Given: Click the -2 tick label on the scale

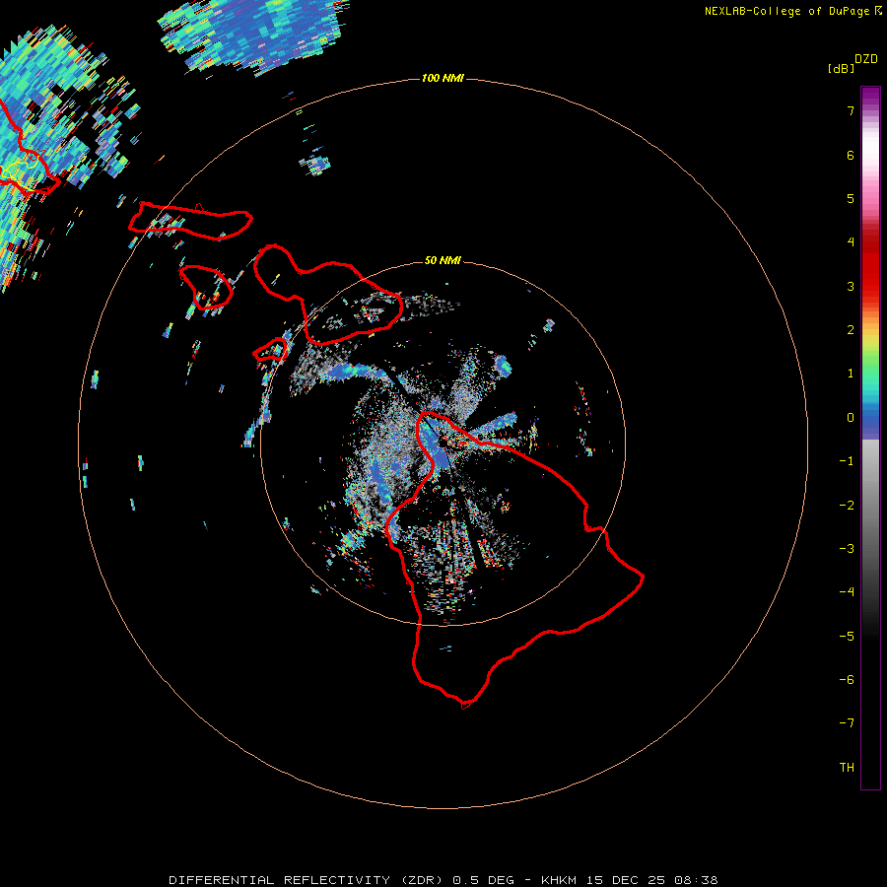Looking at the screenshot, I should [x=847, y=505].
